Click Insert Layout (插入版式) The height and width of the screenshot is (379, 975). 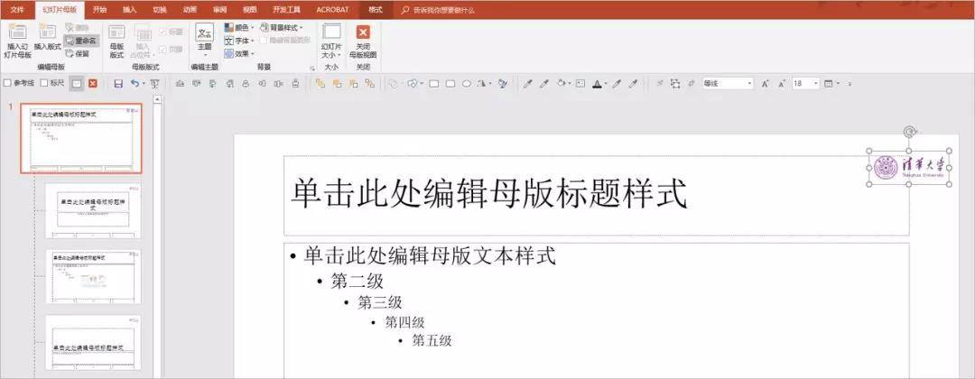coord(47,39)
